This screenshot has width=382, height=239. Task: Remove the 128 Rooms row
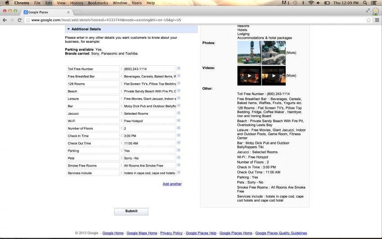pos(178,83)
